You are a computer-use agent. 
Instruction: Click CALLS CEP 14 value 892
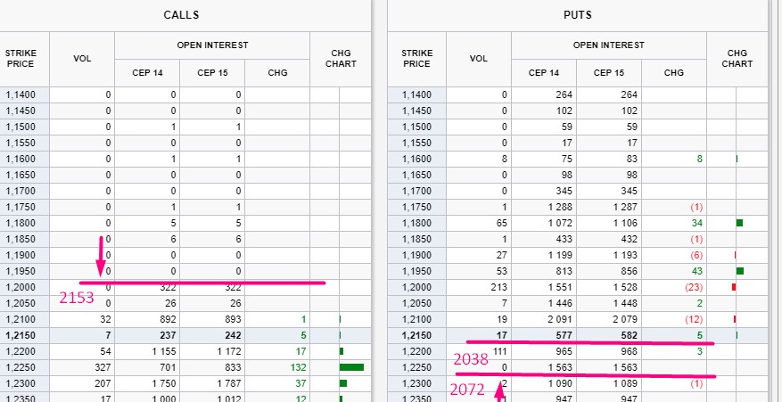coord(168,319)
